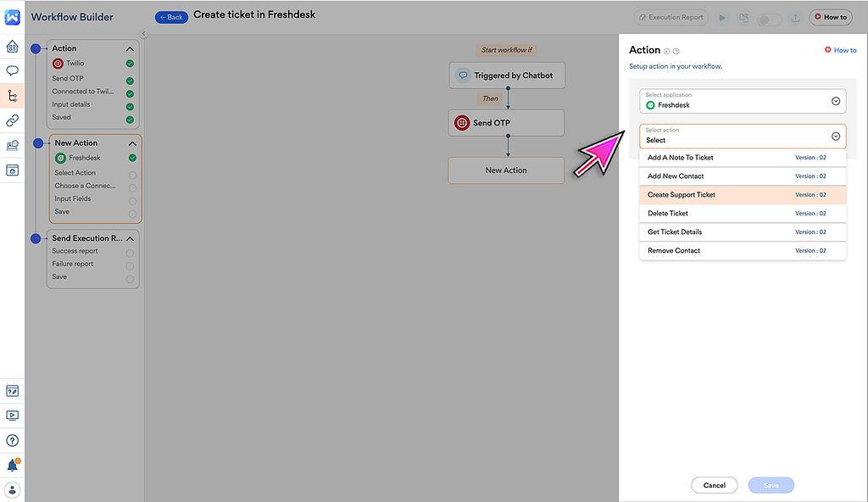Choose Create Support Ticket action

point(743,195)
